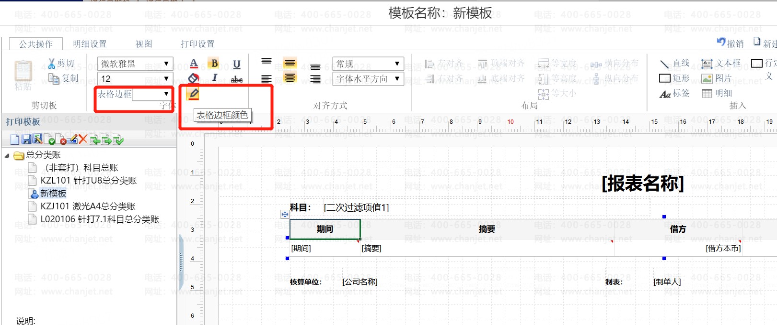
Task: Click the [公司名称] field
Action: (360, 282)
